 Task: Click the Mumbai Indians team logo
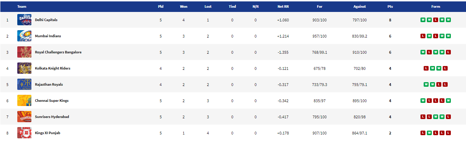tap(24, 36)
